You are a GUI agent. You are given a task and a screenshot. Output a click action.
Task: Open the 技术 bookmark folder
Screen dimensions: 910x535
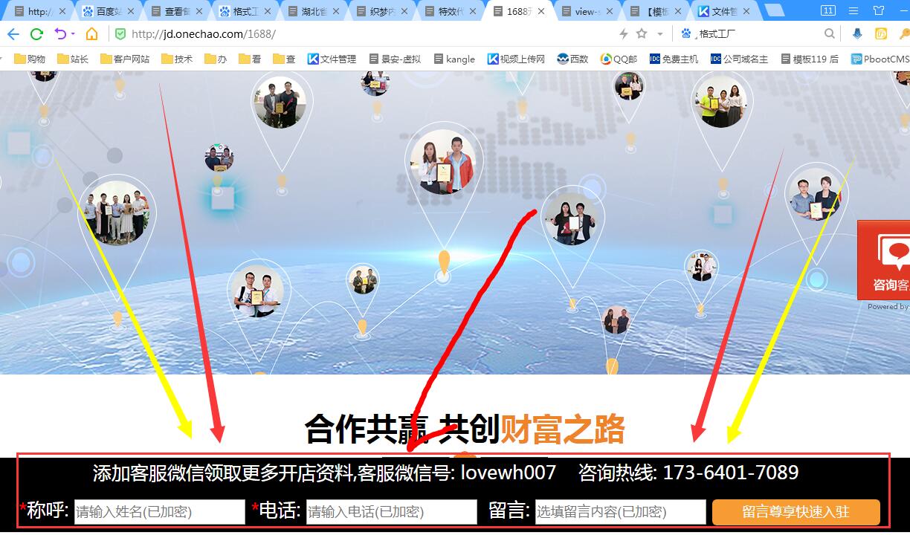click(x=177, y=59)
